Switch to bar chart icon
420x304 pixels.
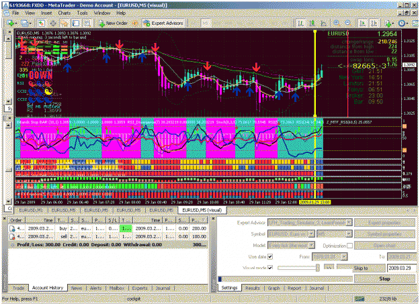pyautogui.click(x=300, y=23)
